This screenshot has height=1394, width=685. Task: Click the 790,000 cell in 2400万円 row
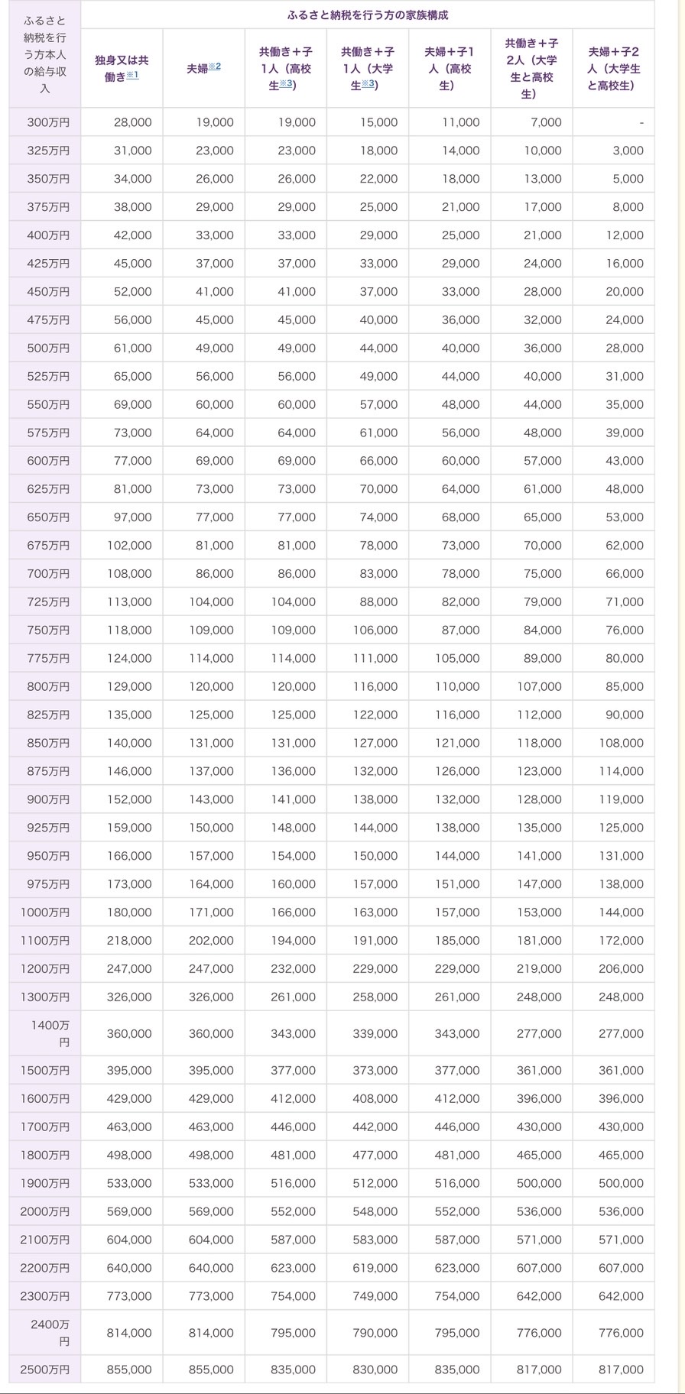375,1332
